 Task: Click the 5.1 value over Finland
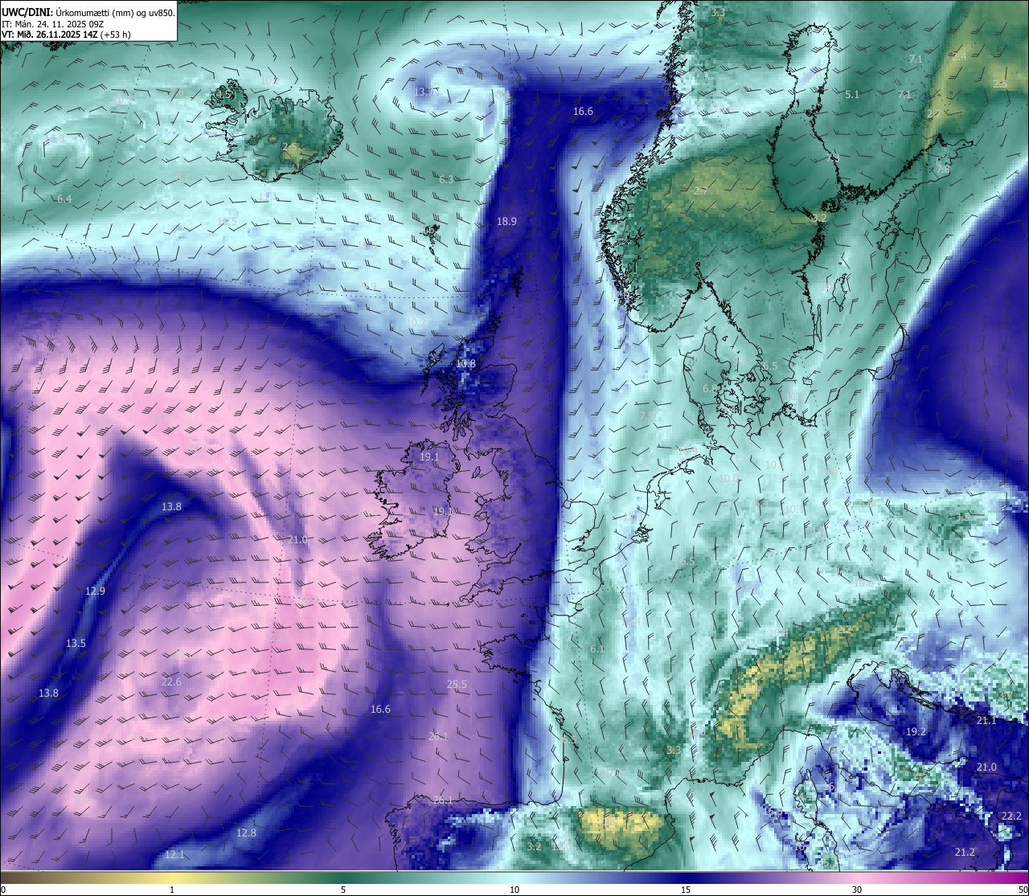tap(852, 94)
